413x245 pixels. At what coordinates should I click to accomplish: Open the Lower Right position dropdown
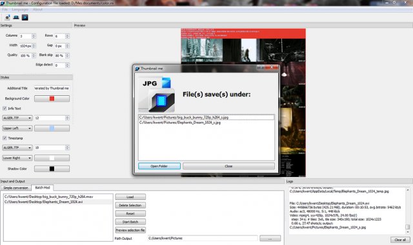[x=17, y=158]
